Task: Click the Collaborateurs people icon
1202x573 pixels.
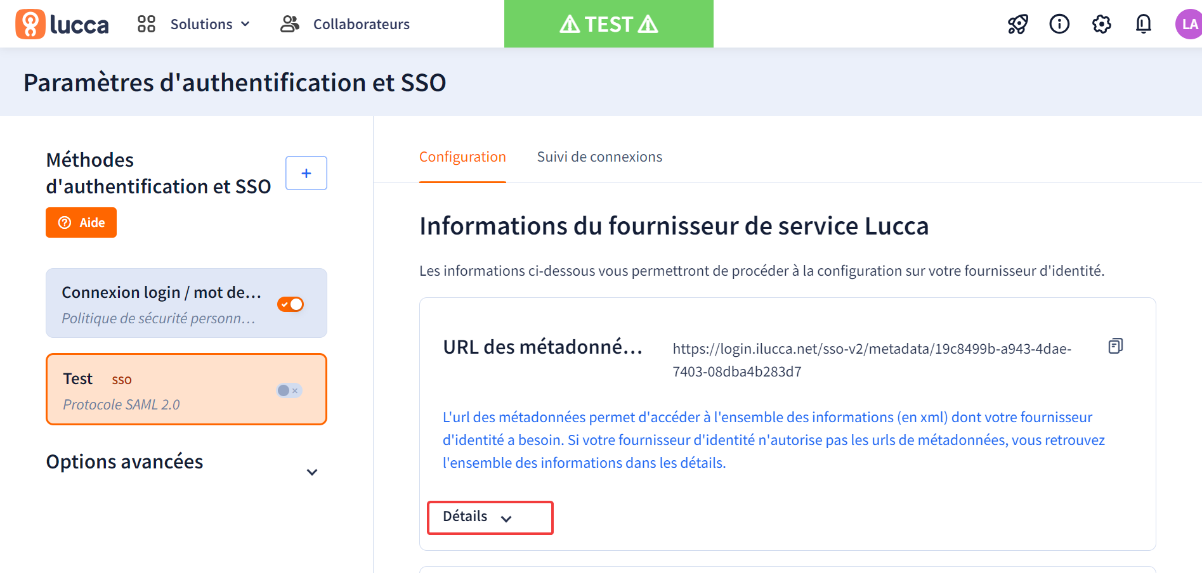Action: coord(290,24)
